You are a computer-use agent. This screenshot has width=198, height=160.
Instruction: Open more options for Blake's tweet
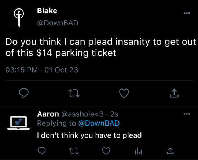[187, 13]
